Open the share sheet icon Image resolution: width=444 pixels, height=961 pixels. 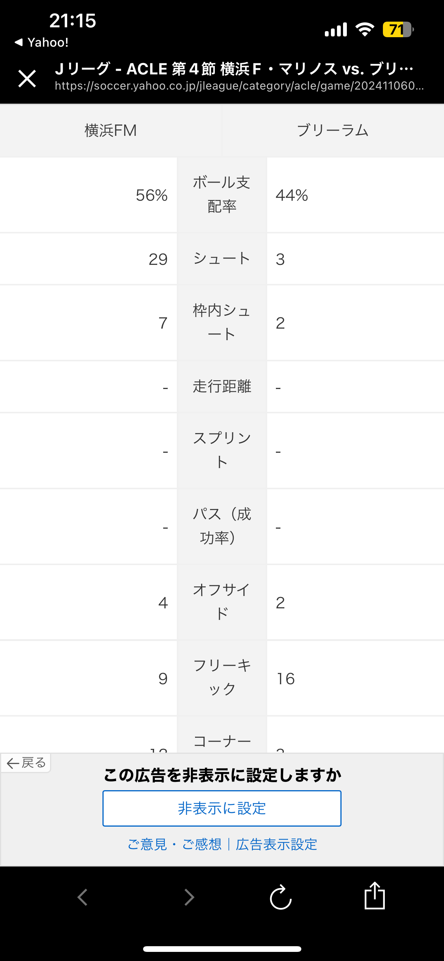coord(375,895)
